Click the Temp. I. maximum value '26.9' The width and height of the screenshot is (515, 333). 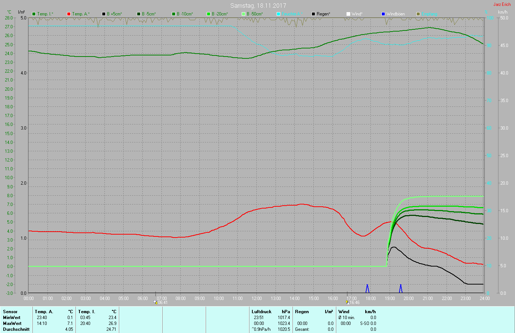click(x=113, y=323)
